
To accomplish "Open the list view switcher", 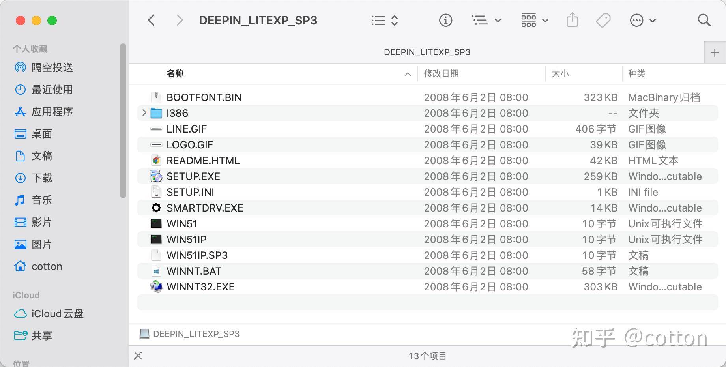I will [385, 20].
